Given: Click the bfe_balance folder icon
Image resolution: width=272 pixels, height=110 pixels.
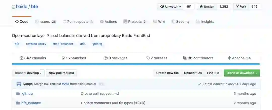Looking at the screenshot, I should pos(18,103).
